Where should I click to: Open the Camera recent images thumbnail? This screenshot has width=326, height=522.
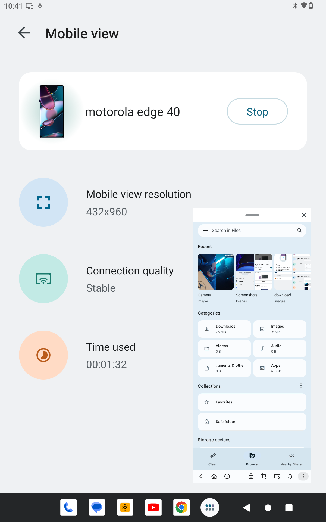pos(216,272)
